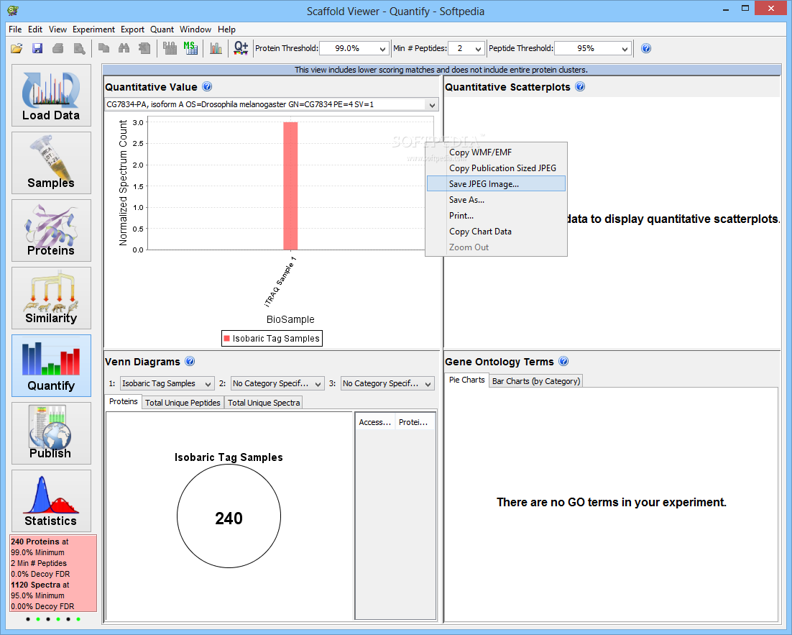Click the Scaffold application icon in title bar
The height and width of the screenshot is (635, 792).
click(x=13, y=10)
